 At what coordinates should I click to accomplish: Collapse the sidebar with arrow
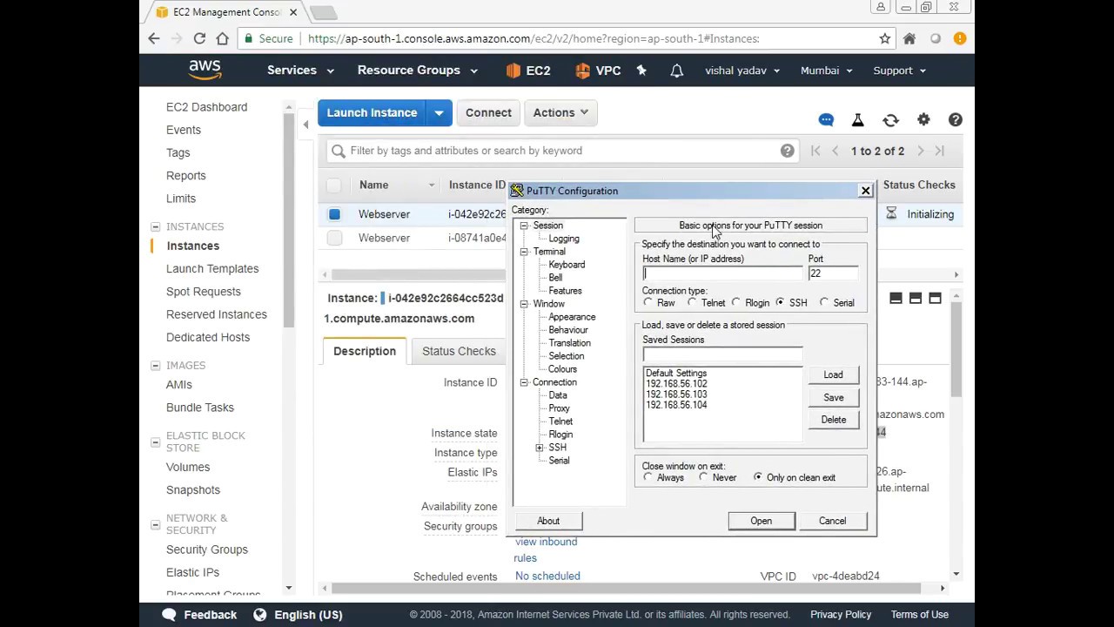coord(305,125)
